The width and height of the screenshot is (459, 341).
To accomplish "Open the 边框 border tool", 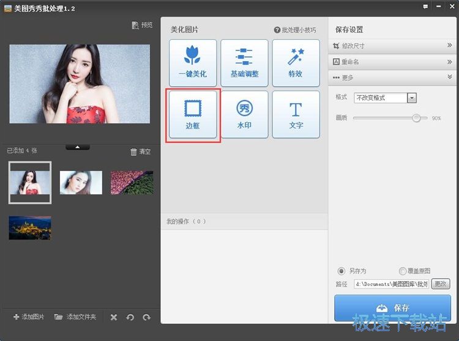I will [192, 115].
